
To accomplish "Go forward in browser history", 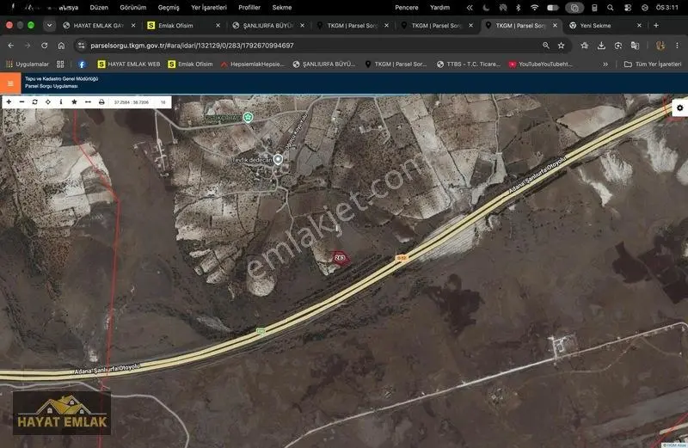I will coord(28,46).
